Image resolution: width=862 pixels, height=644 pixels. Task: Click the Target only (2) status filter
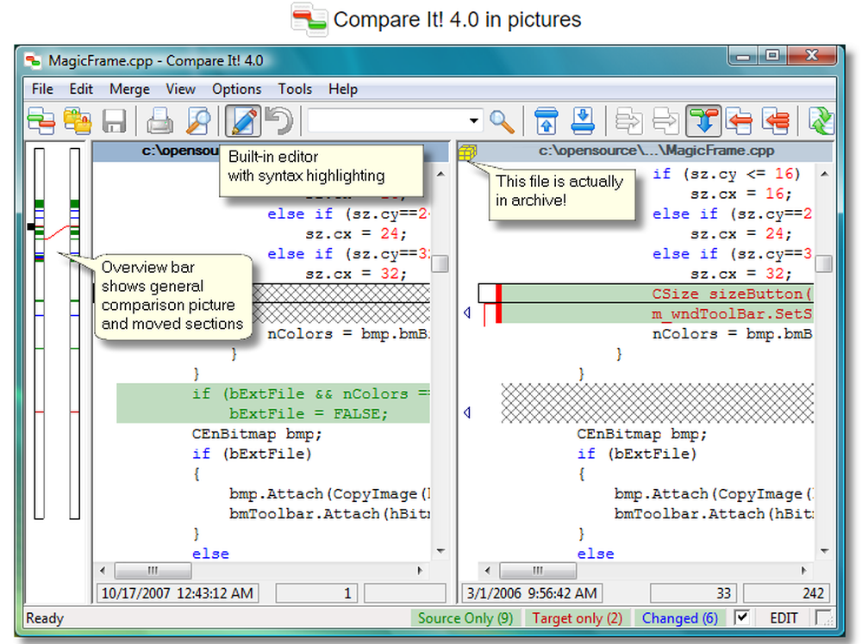tap(577, 618)
